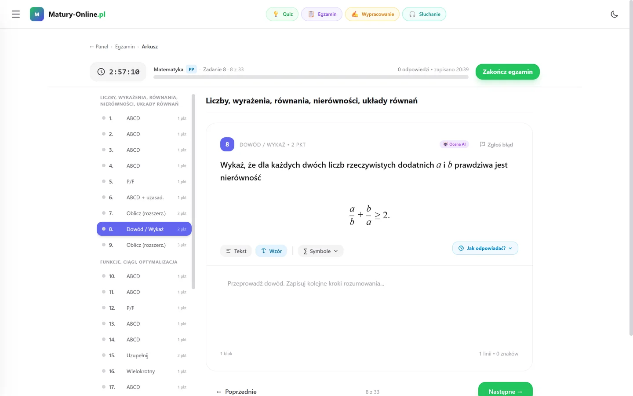Go to Następne task button
This screenshot has width=633, height=396.
point(506,391)
